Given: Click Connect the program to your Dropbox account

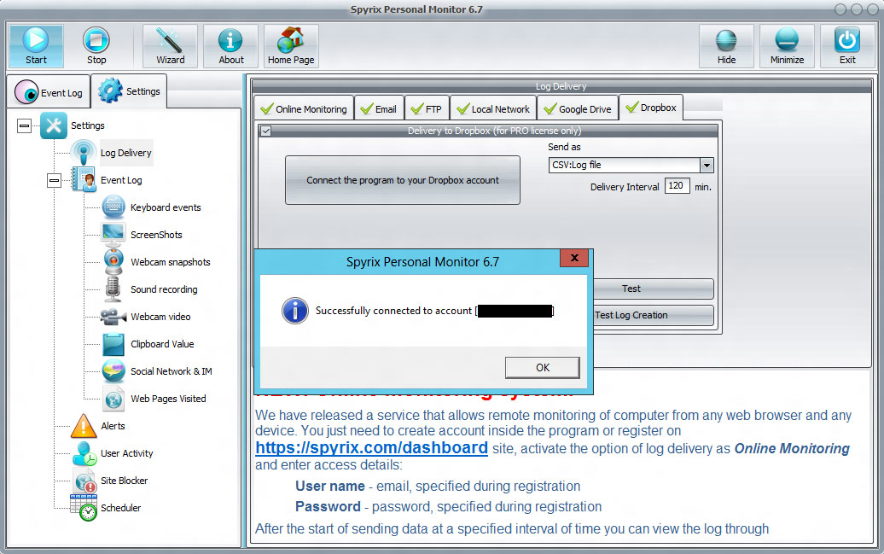Looking at the screenshot, I should [x=403, y=180].
